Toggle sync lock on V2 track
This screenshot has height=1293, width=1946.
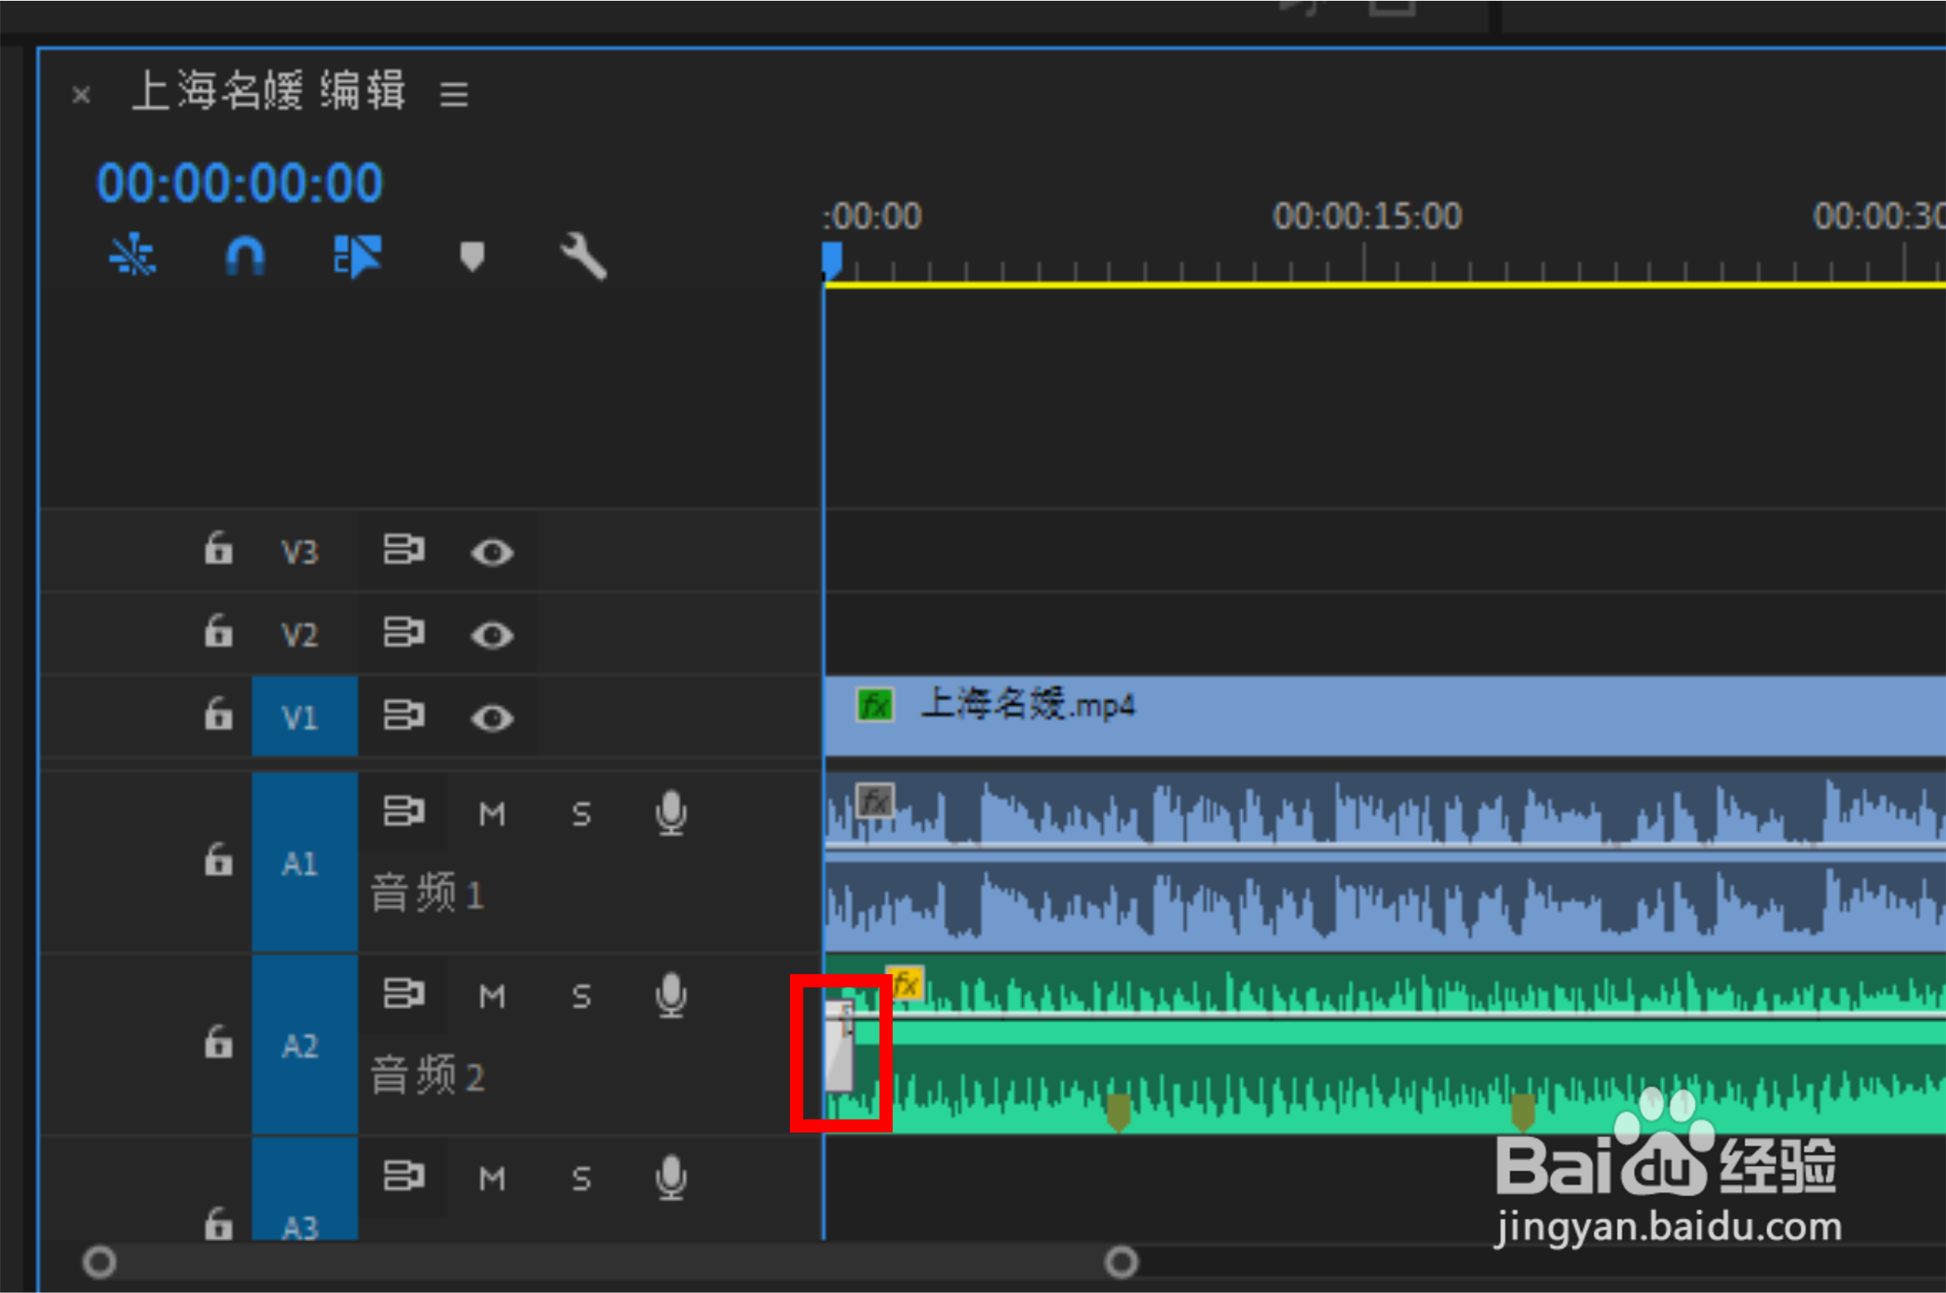403,633
